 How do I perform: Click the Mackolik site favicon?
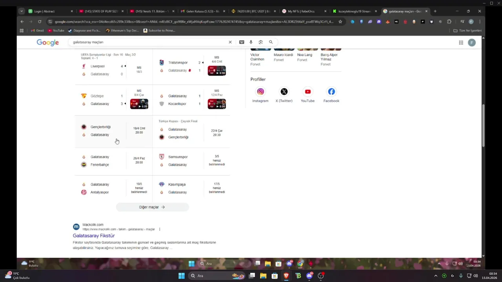76,227
